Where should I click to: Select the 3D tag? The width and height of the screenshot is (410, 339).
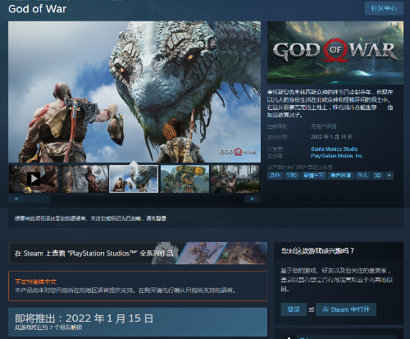pyautogui.click(x=377, y=176)
